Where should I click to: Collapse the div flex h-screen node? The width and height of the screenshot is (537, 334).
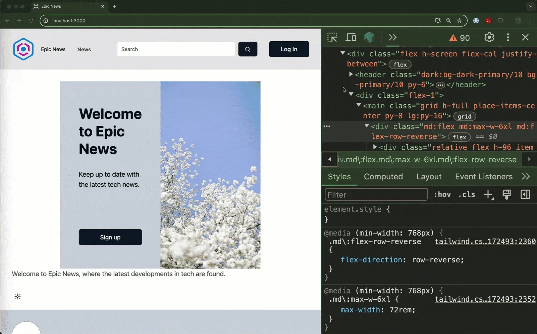[x=342, y=53]
